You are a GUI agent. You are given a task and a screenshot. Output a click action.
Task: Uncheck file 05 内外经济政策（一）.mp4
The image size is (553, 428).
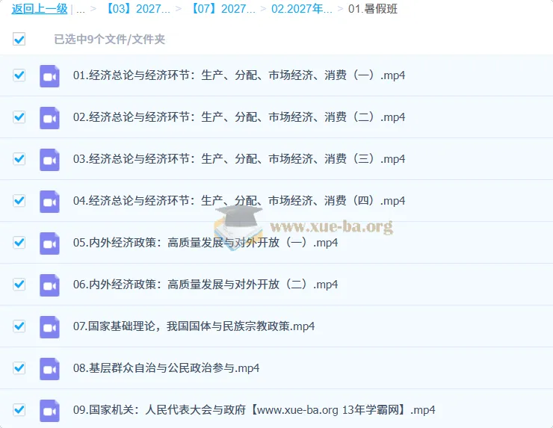[19, 242]
